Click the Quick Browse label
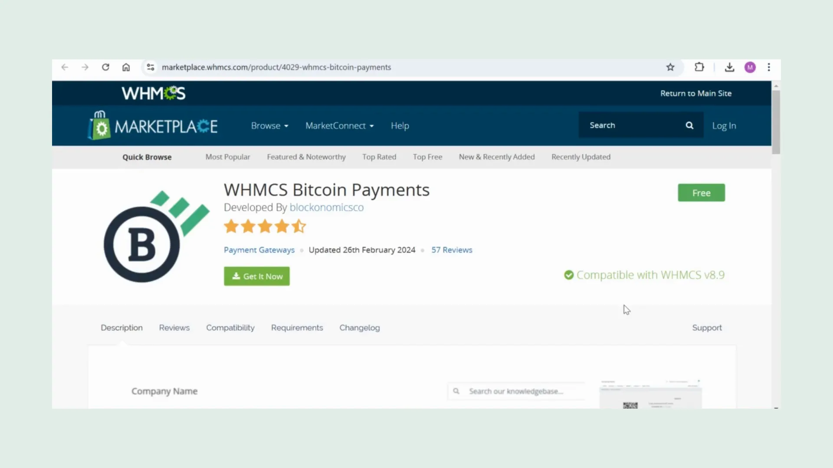The image size is (833, 468). pyautogui.click(x=147, y=157)
